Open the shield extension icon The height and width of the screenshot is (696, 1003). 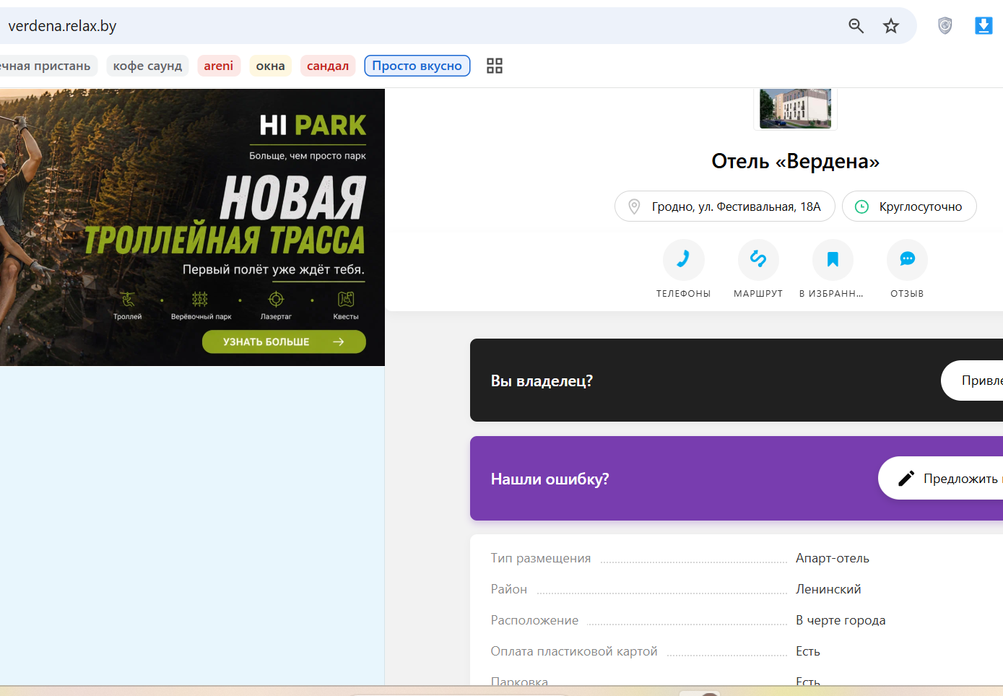coord(945,26)
